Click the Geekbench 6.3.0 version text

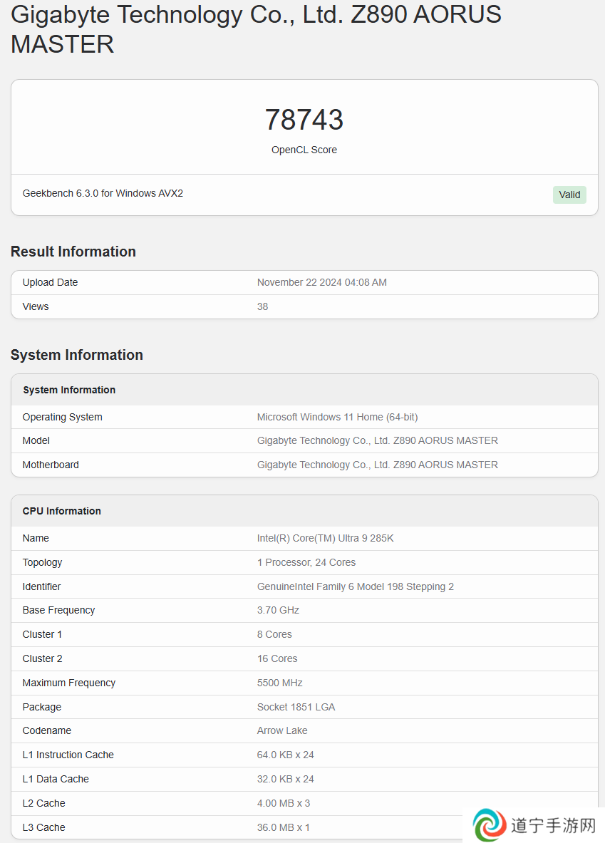[103, 193]
